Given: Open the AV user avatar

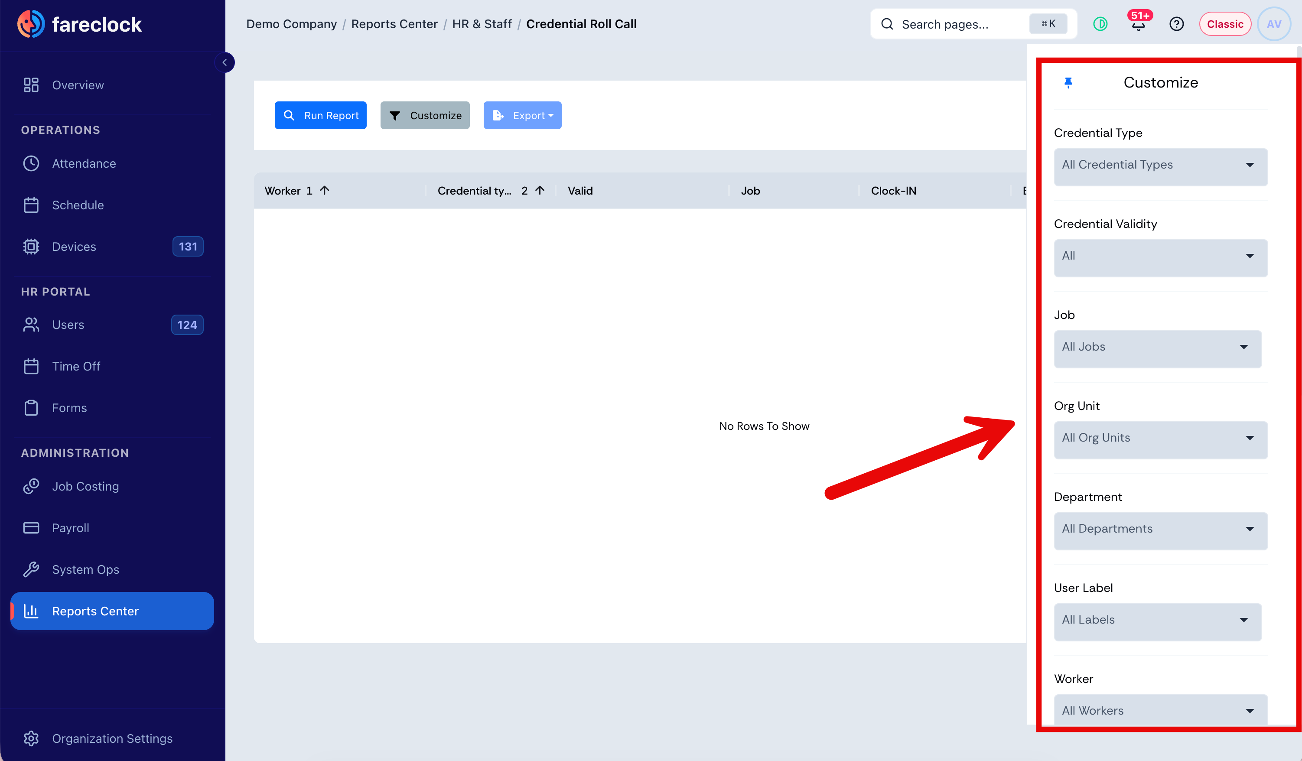Looking at the screenshot, I should [x=1273, y=24].
